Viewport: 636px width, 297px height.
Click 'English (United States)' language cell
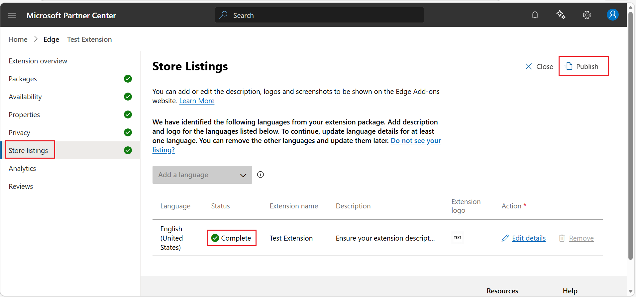click(171, 238)
